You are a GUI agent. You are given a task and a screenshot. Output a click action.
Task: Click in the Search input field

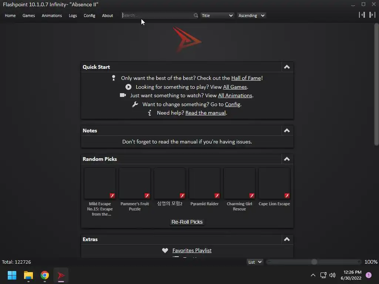click(157, 15)
